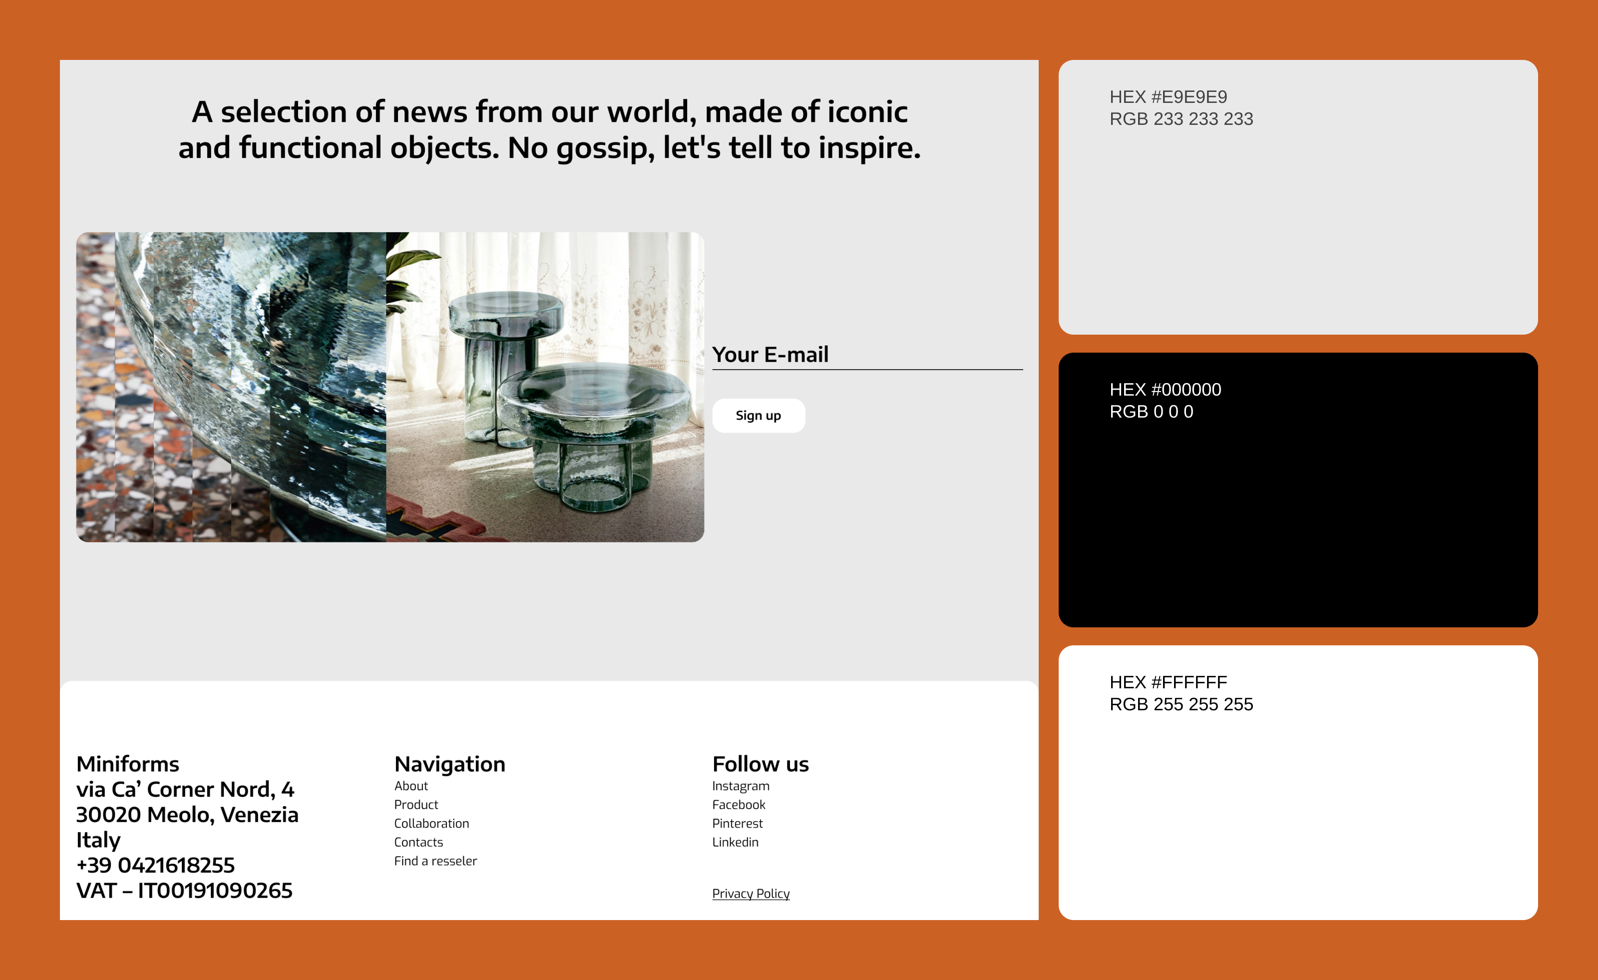
Task: Click the Your E-mail input field
Action: pyautogui.click(x=866, y=355)
